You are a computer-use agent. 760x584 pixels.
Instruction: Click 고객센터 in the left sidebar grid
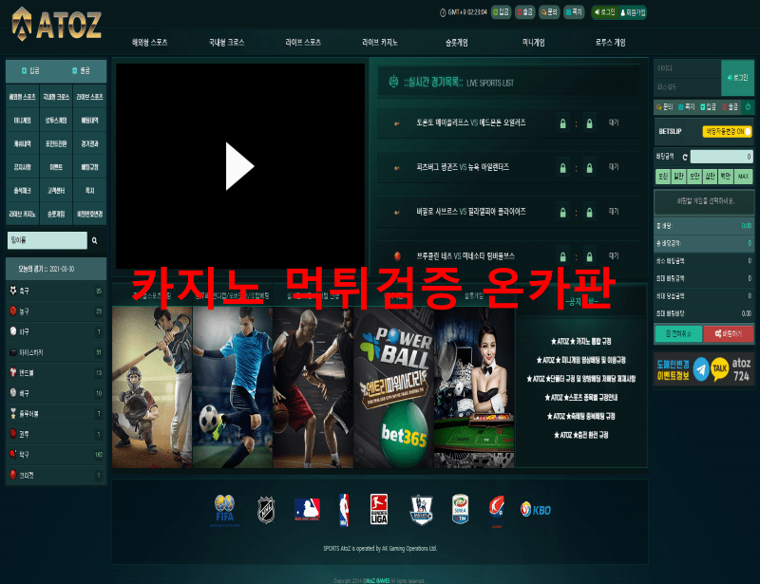pyautogui.click(x=56, y=191)
